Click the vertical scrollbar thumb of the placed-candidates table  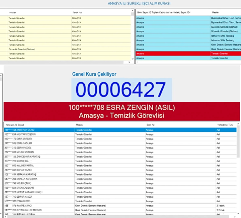(x=238, y=141)
